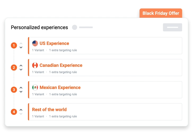This screenshot has width=193, height=135.
Task: Click the US flag icon
Action: point(35,43)
